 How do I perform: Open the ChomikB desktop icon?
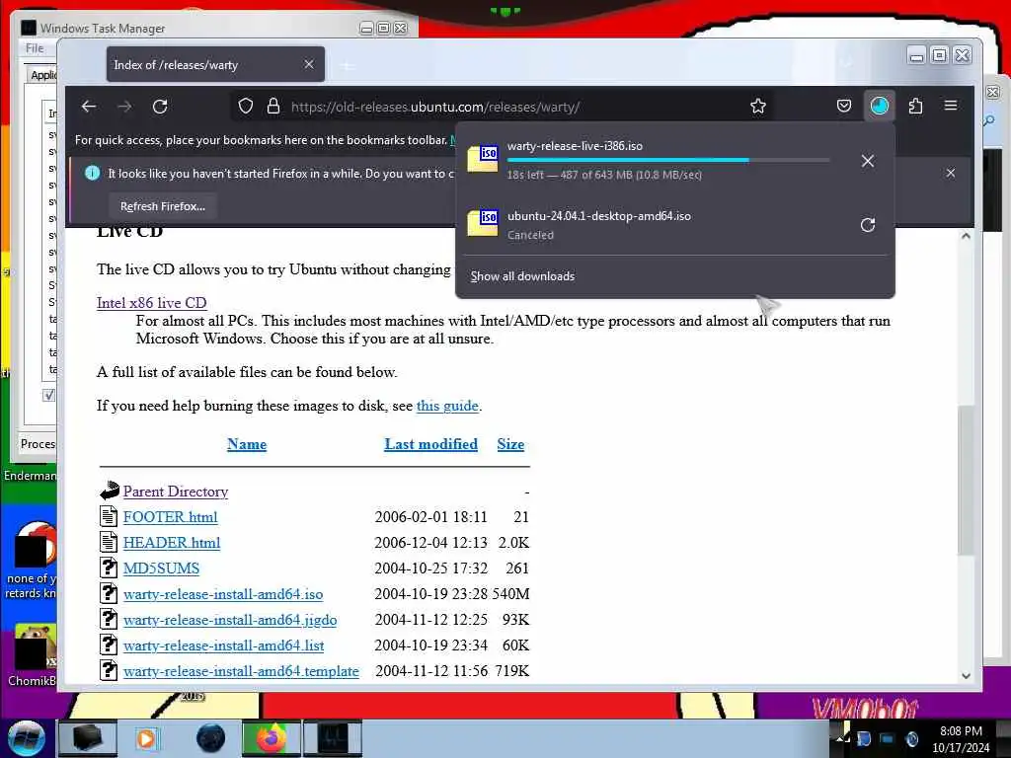click(33, 654)
